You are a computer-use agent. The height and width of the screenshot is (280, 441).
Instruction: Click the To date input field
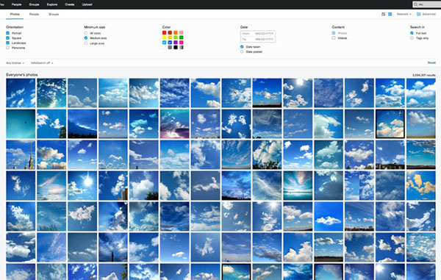(258, 40)
